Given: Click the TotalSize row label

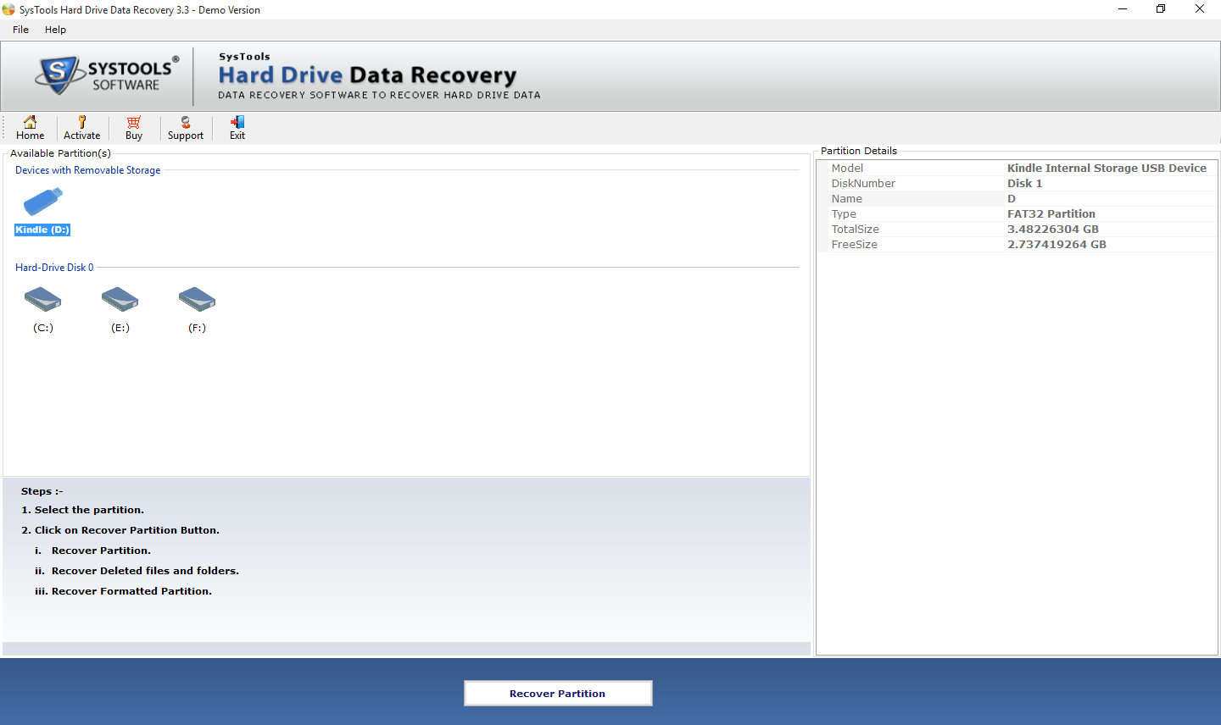Looking at the screenshot, I should (x=855, y=229).
